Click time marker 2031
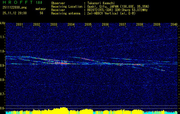The image size is (180, 114). [x=19, y=25]
